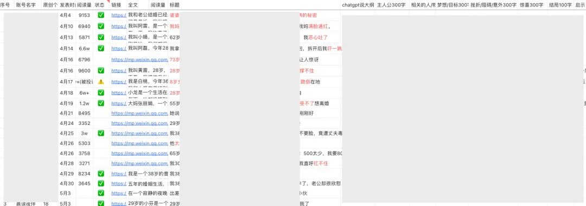Screen dimensions: 586x206
Task: Open the weixin link in the 4月28 row
Action: 139,163
